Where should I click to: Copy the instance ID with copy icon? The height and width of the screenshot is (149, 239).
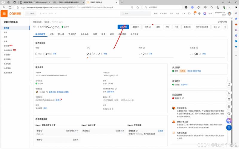pyautogui.click(x=66, y=75)
